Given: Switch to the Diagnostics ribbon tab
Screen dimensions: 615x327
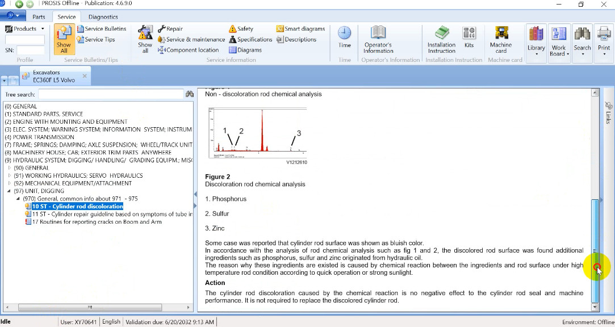Looking at the screenshot, I should (x=103, y=17).
